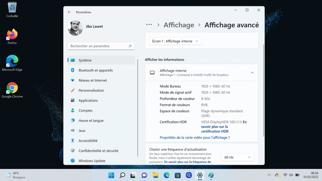322x181 pixels.
Task: Open the Microsoft Edge desktop shortcut
Action: click(x=12, y=63)
